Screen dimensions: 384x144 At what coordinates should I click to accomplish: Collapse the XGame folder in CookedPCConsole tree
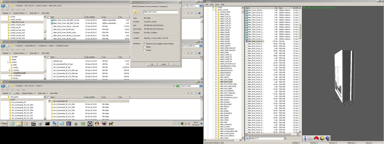pos(8,62)
